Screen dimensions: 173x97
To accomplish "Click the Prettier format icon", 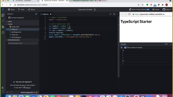I will [110, 14].
